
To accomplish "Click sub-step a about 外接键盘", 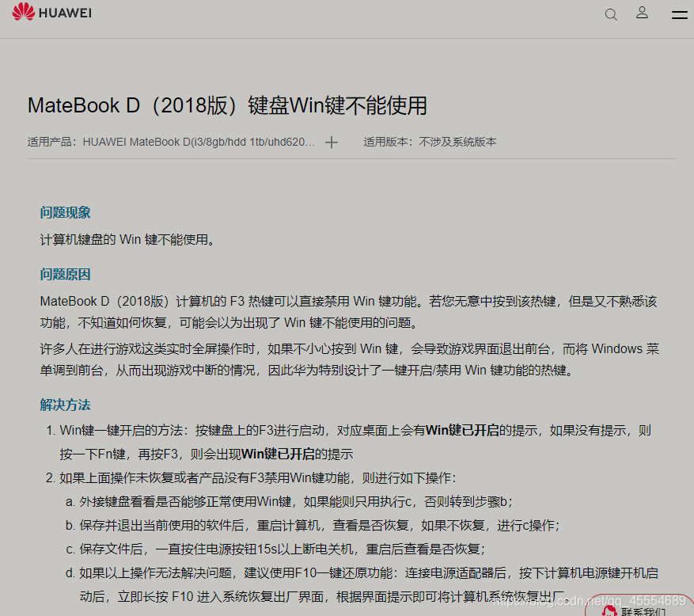I will (289, 502).
